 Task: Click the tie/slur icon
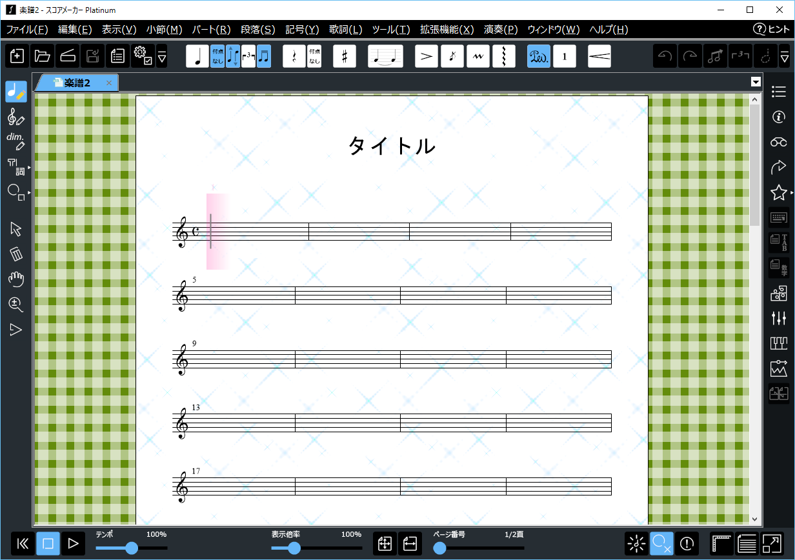385,57
